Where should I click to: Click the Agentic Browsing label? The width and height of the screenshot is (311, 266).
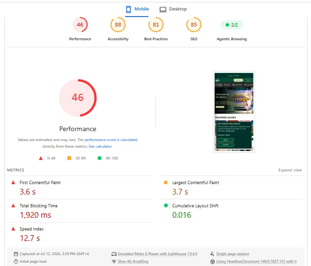click(232, 39)
